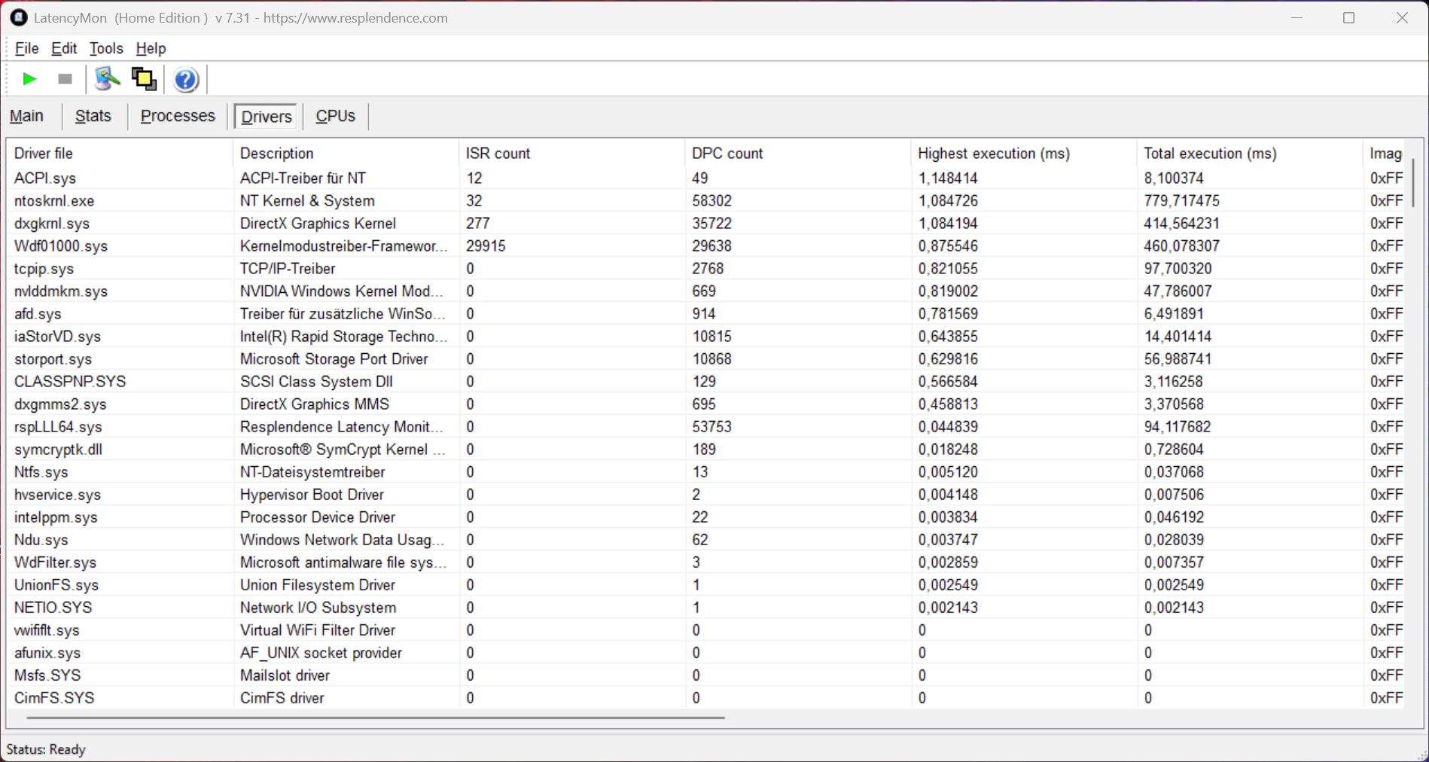Click the 'Status: Ready' status bar text
Viewport: 1429px width, 762px height.
pos(46,749)
